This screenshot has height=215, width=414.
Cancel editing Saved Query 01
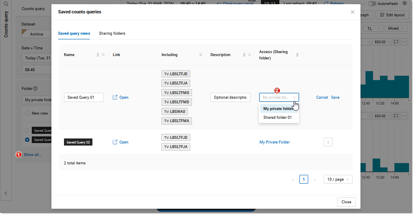point(322,97)
